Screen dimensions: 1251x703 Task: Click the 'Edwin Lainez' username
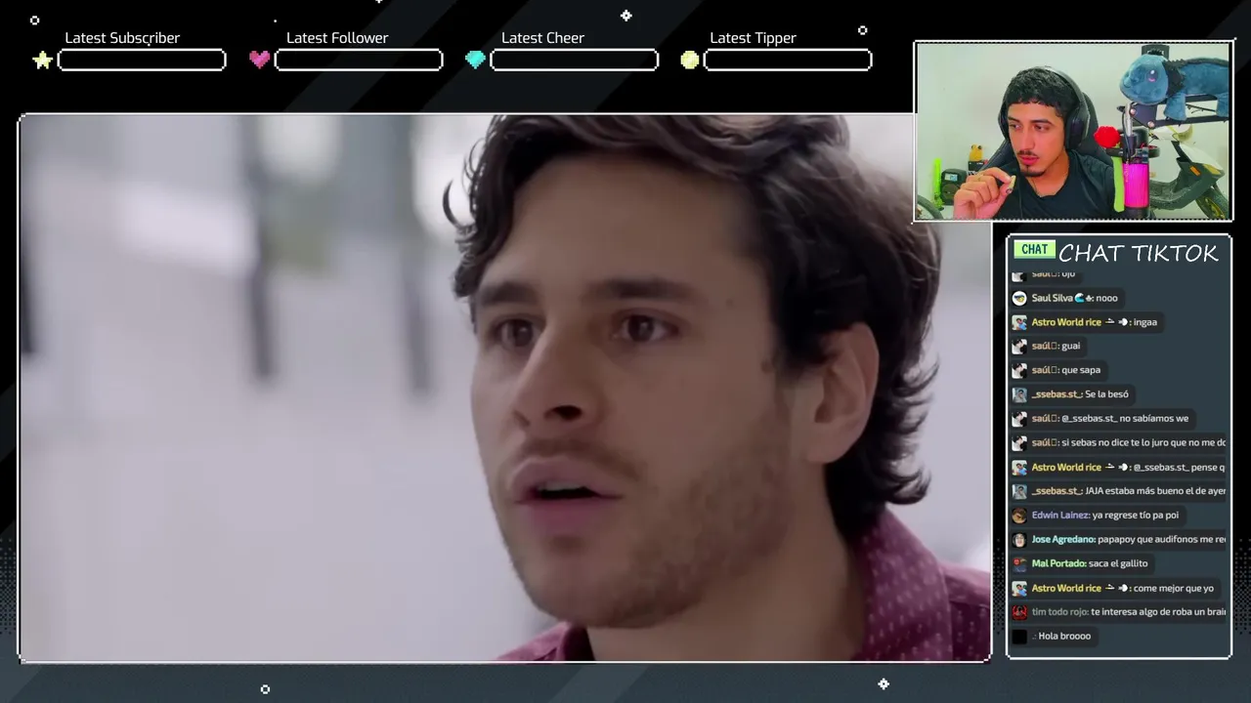click(1060, 516)
